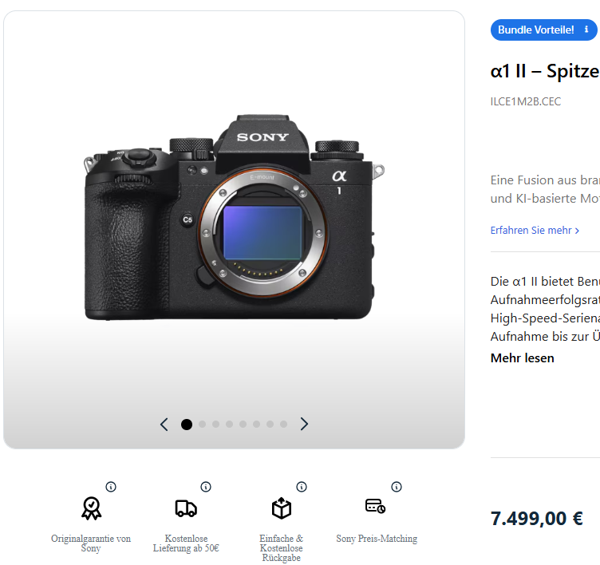Show the previous product image
The width and height of the screenshot is (600, 565).
[x=164, y=425]
